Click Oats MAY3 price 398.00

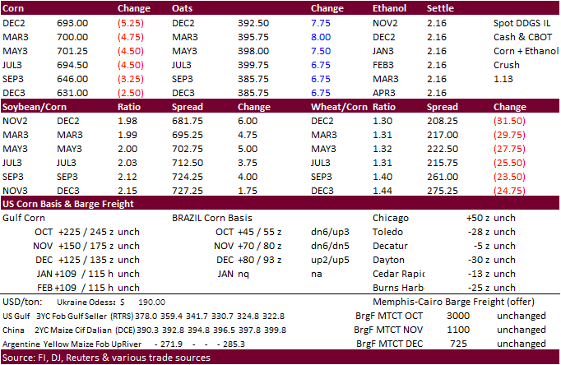(x=253, y=51)
